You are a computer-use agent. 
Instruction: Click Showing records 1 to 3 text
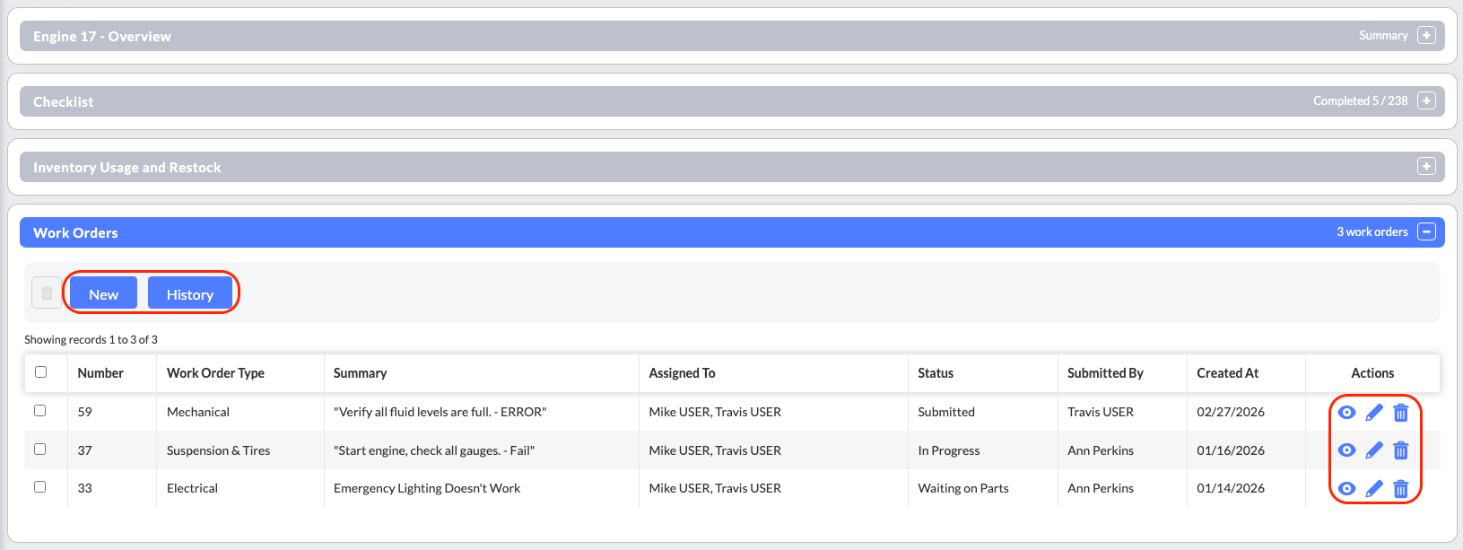(x=91, y=339)
